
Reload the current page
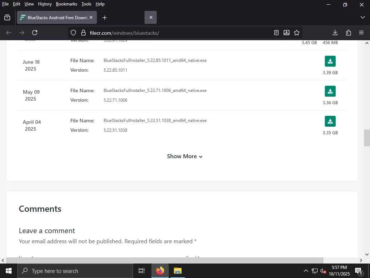click(x=35, y=33)
